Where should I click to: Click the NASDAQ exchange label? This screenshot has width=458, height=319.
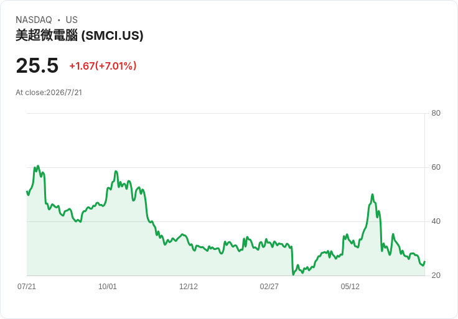click(34, 20)
